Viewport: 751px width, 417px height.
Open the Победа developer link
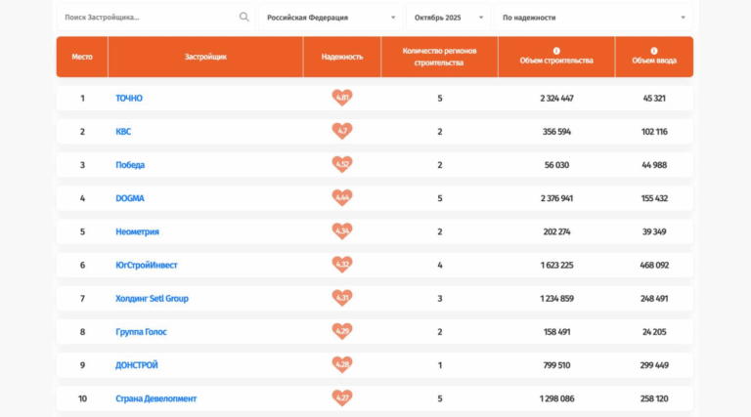pyautogui.click(x=130, y=165)
